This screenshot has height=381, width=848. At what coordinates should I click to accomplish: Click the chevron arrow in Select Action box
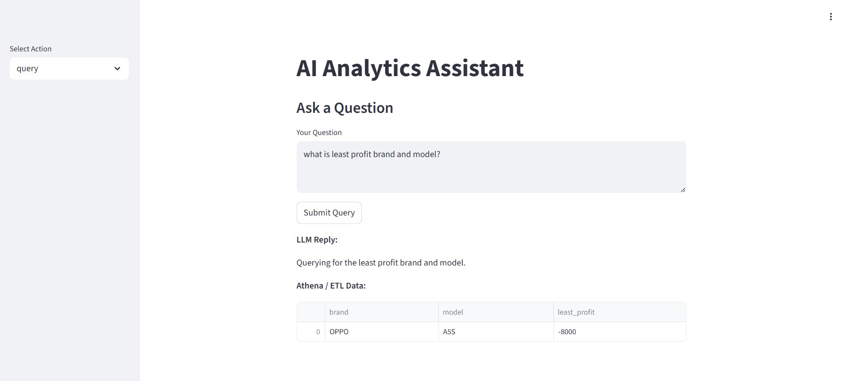coord(117,69)
